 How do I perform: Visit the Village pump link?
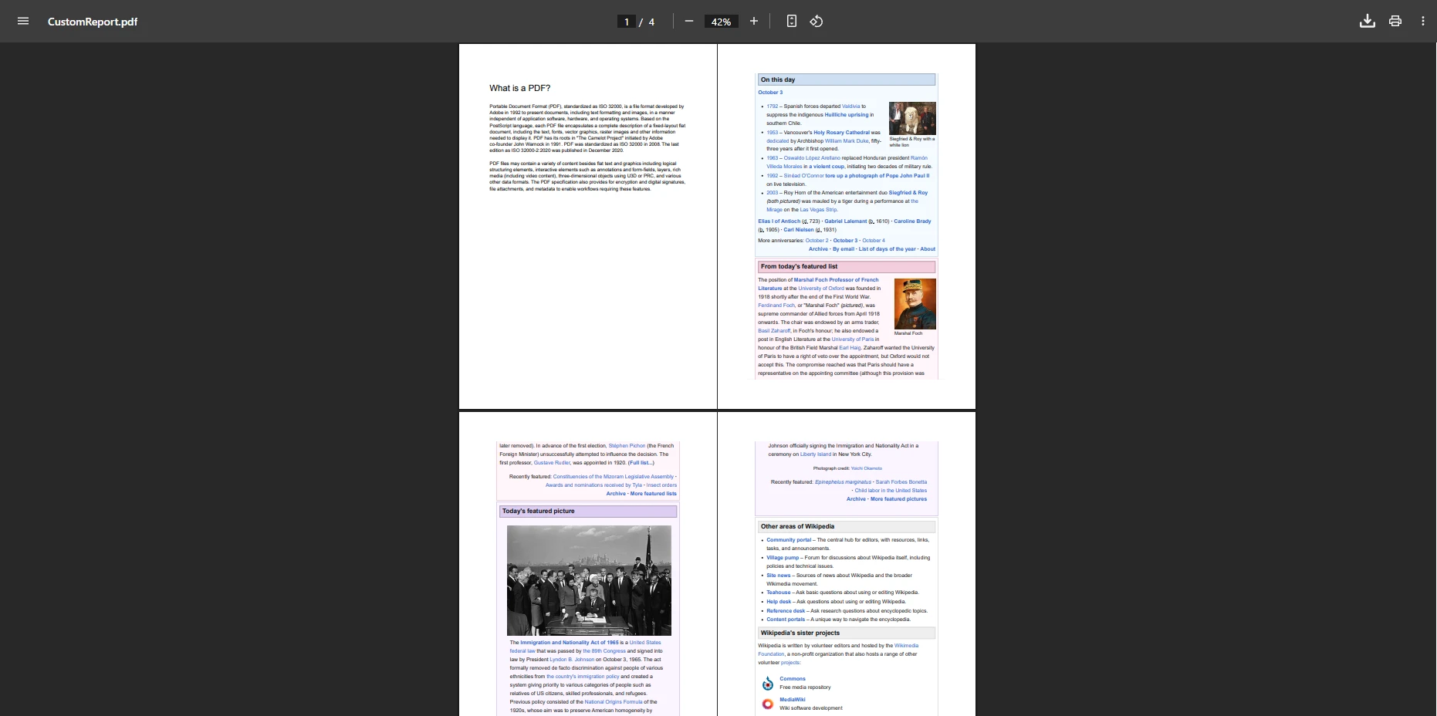pos(782,557)
